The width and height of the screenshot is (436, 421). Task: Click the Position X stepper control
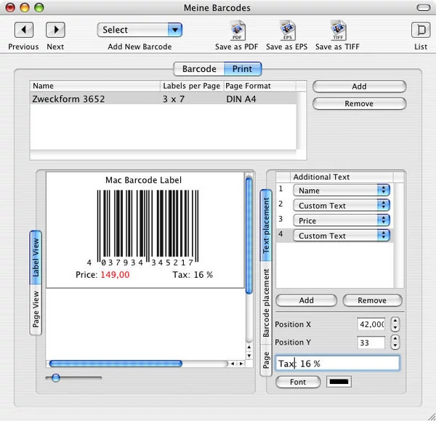(395, 324)
